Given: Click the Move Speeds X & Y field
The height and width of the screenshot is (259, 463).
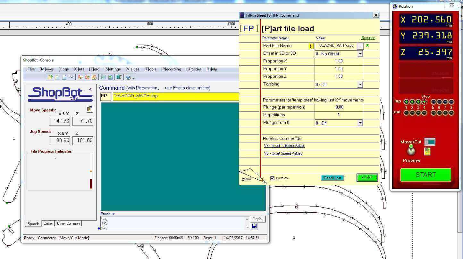Looking at the screenshot, I should pos(59,121).
